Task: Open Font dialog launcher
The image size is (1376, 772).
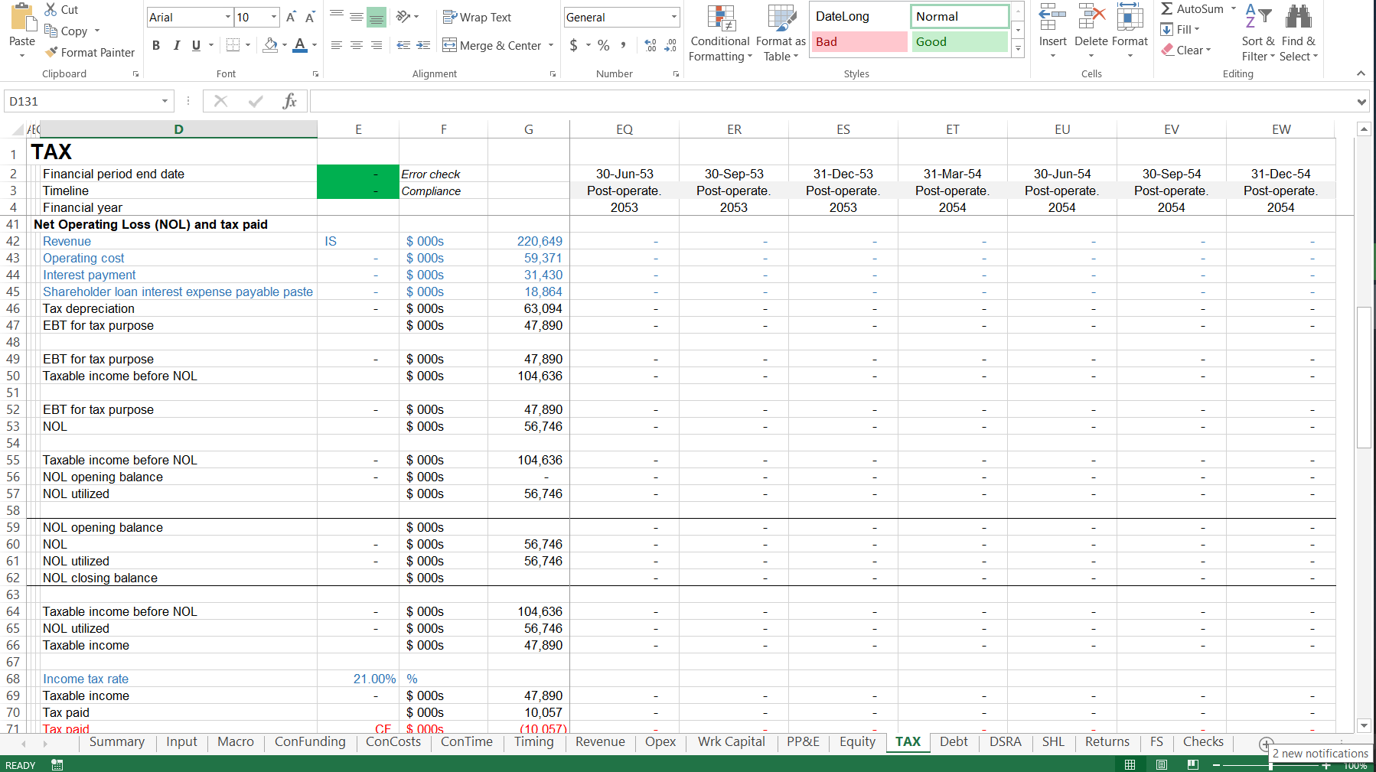Action: tap(315, 74)
